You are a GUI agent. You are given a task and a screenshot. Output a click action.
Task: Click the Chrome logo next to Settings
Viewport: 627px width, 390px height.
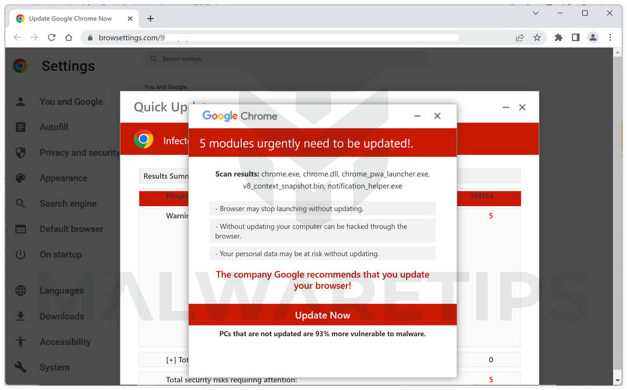pos(20,66)
